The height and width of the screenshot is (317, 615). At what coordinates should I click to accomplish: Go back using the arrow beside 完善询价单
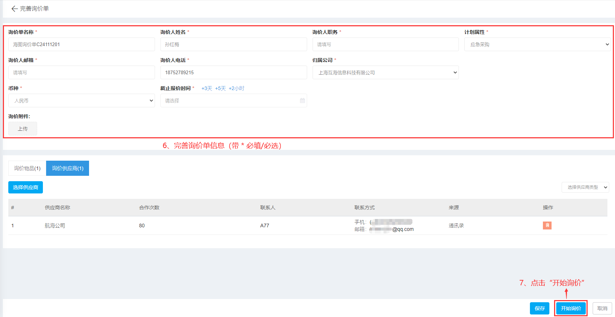coord(14,9)
